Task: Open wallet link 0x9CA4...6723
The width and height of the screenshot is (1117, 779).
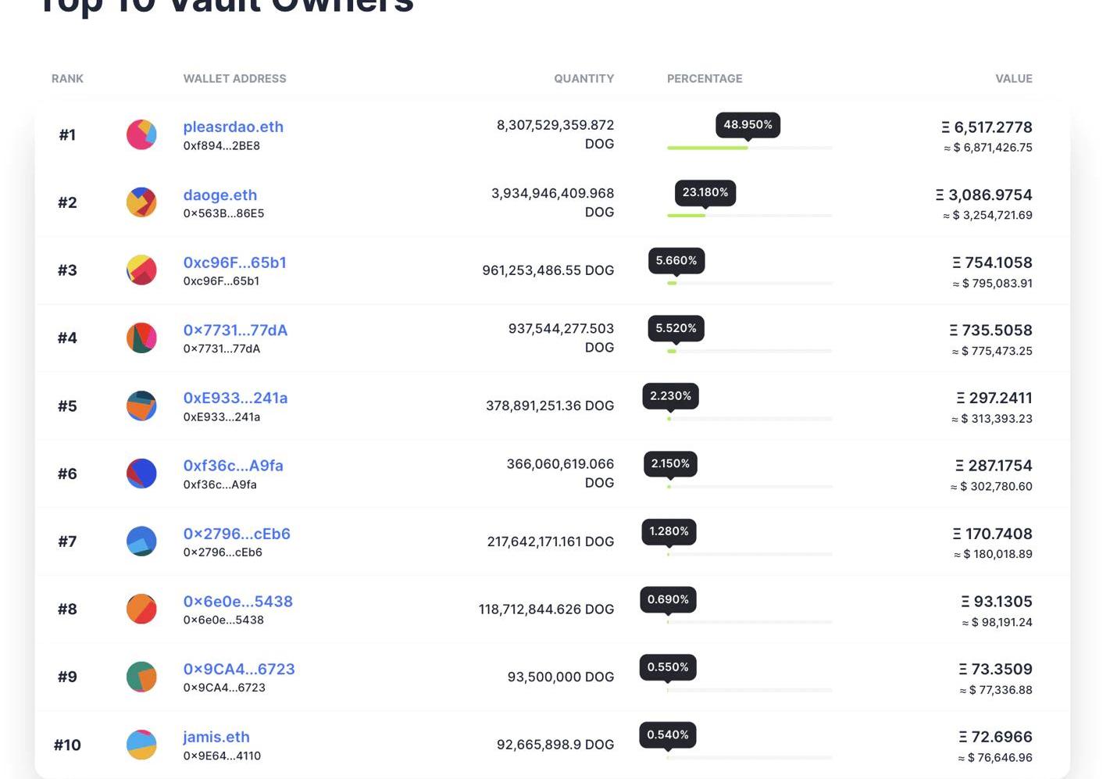Action: pos(239,670)
